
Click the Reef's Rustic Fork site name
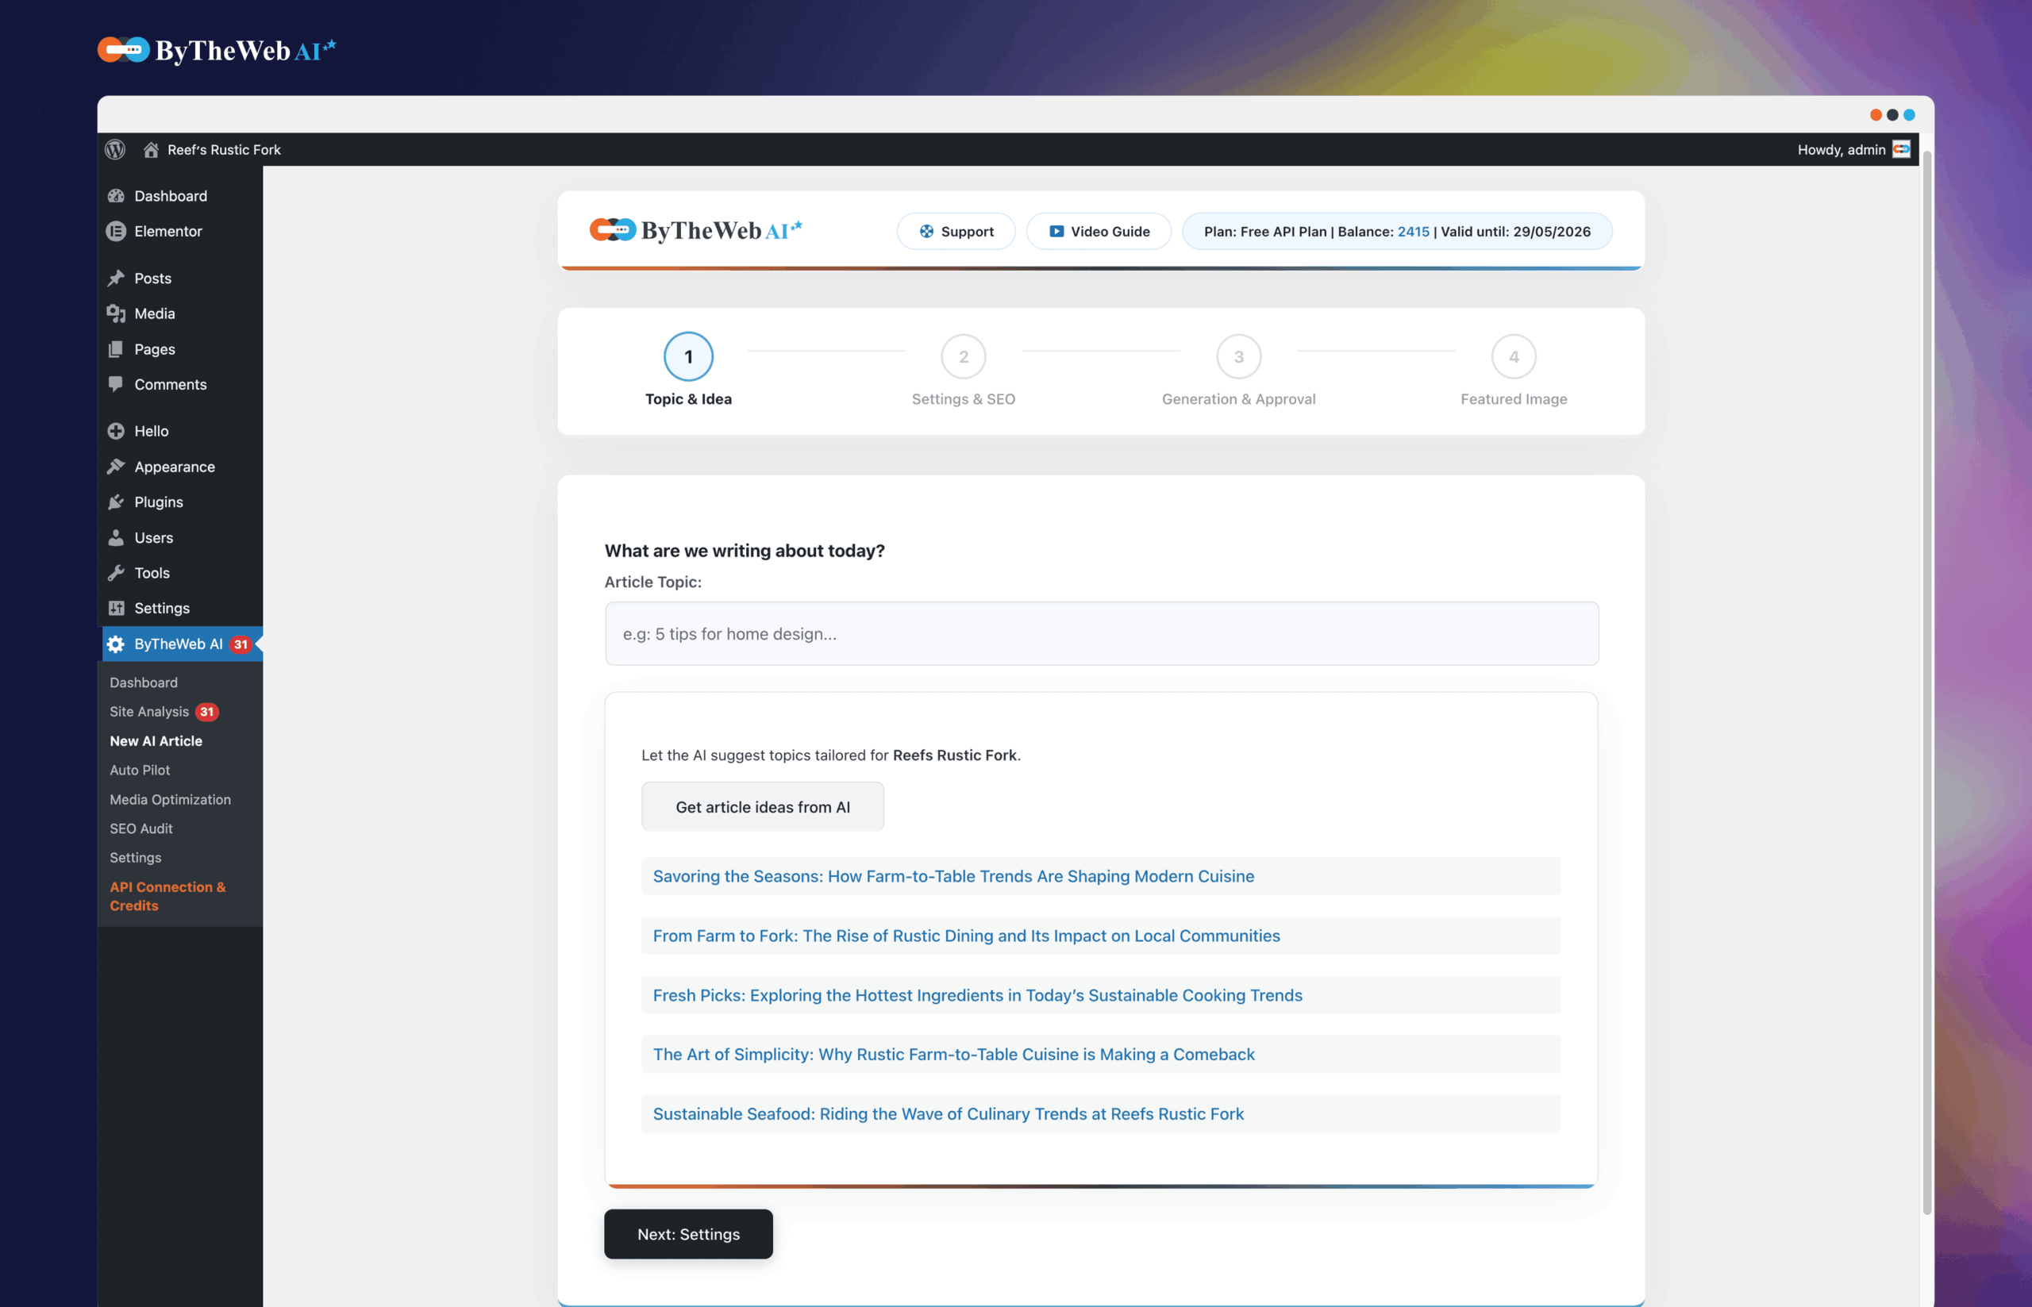224,149
